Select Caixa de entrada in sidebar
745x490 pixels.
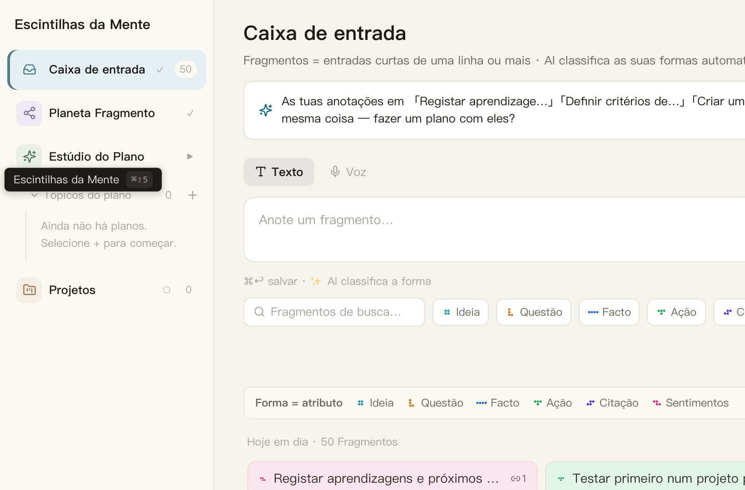point(107,69)
